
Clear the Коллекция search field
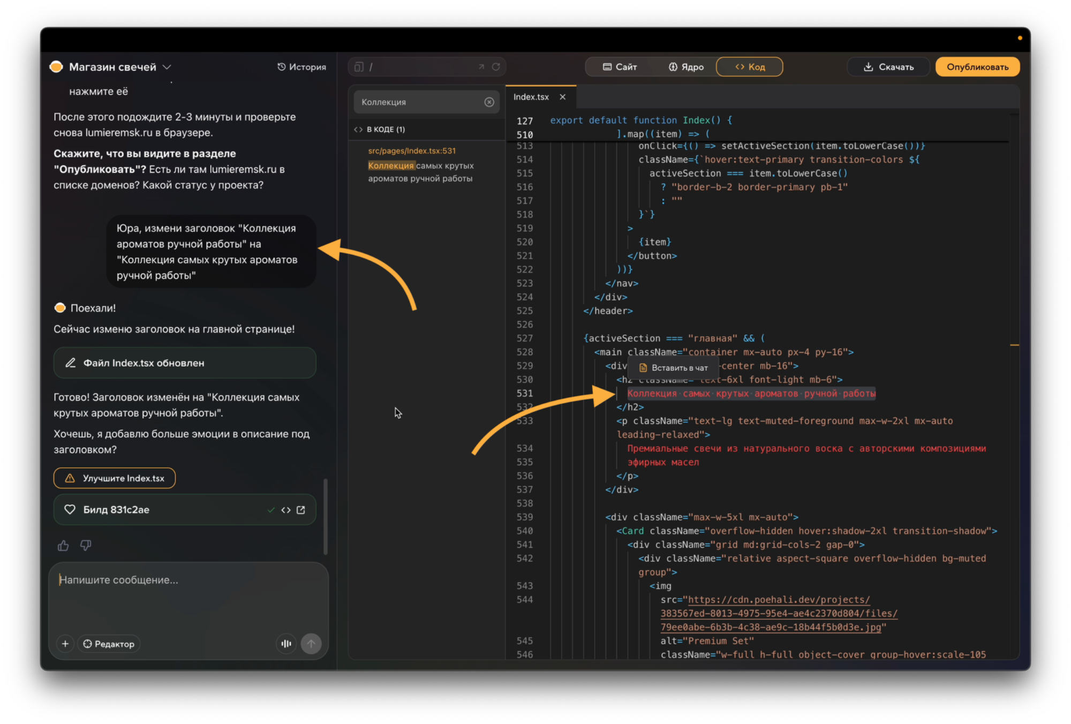pos(489,102)
